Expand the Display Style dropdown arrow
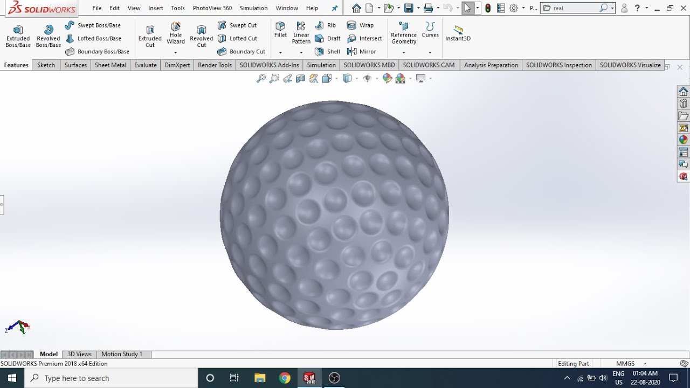690x388 pixels. point(356,79)
